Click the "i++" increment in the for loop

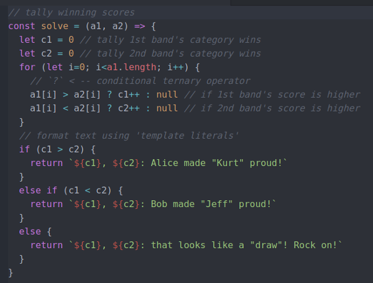pos(176,67)
